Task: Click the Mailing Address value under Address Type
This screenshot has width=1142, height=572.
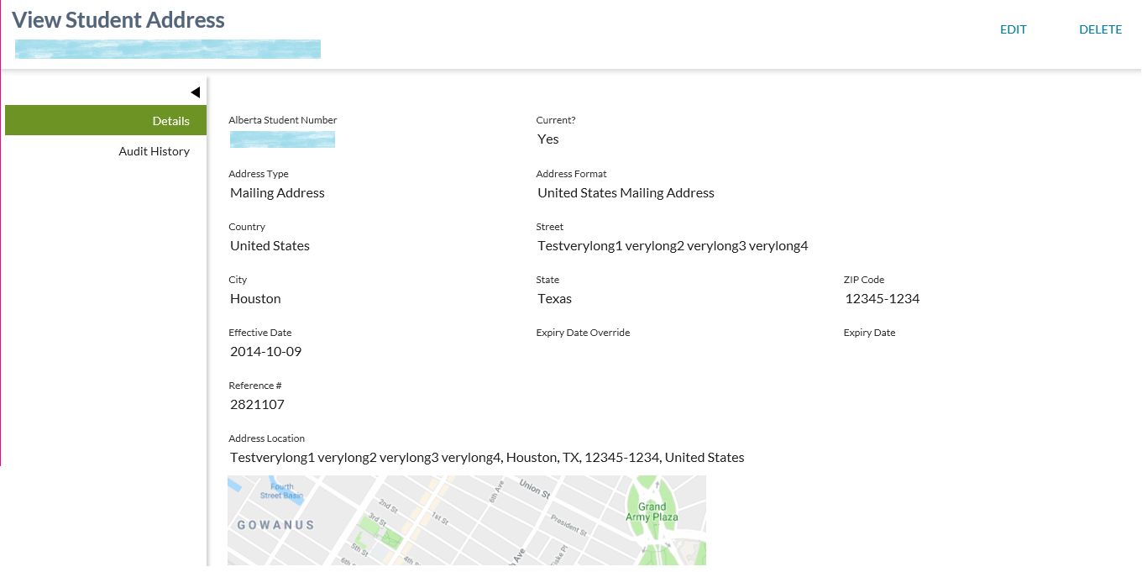Action: (277, 193)
